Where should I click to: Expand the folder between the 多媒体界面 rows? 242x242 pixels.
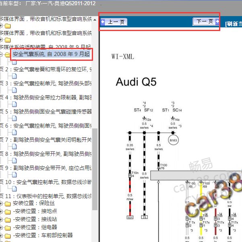1,26
